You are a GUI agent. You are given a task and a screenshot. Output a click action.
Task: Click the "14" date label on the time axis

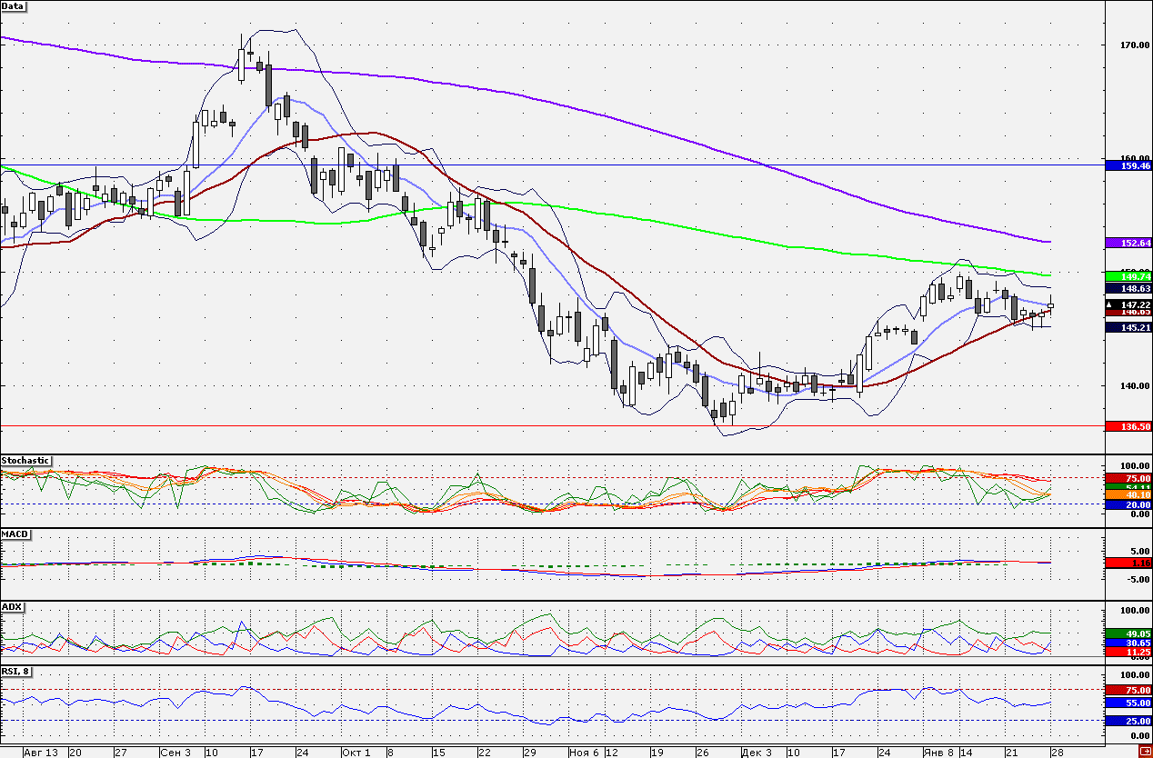(x=966, y=753)
